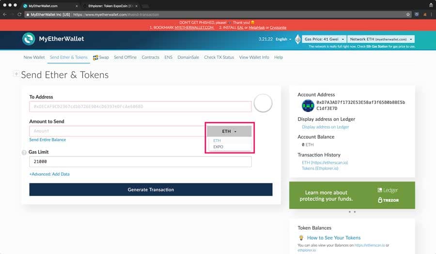Click the MYETHERWALLET.COM bookmark link in banner

click(x=194, y=28)
